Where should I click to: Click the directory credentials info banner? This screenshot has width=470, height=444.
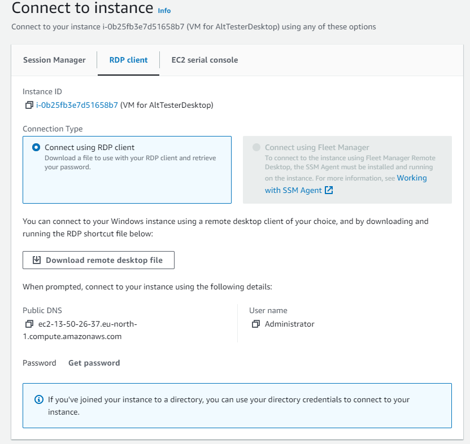coord(237,405)
